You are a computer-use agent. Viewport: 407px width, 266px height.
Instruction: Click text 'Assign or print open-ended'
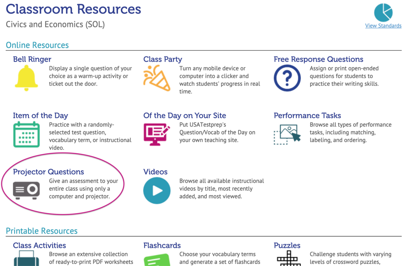[344, 68]
